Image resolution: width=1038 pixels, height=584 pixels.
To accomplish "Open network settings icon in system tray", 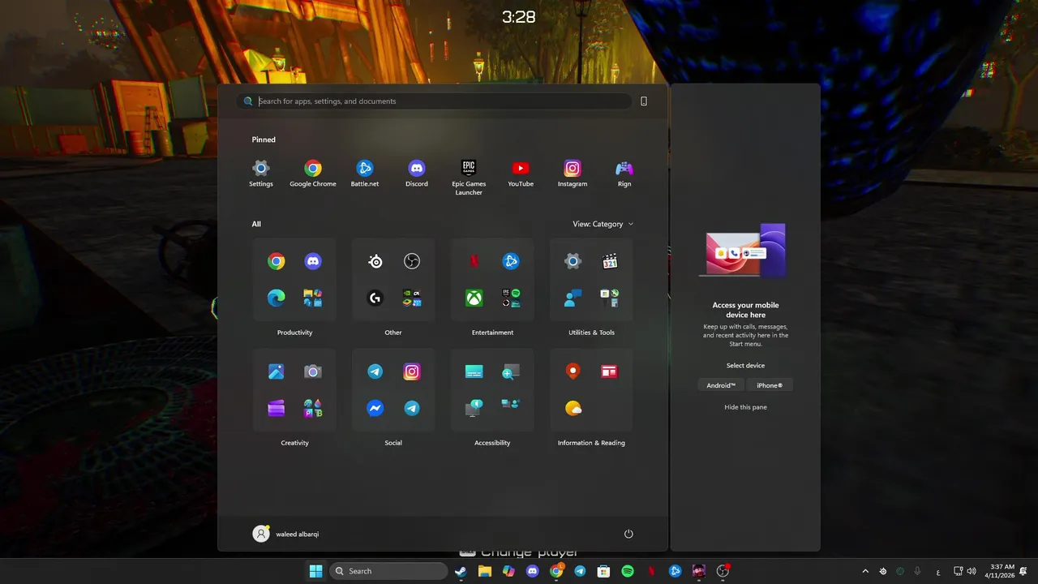I will coord(958,571).
